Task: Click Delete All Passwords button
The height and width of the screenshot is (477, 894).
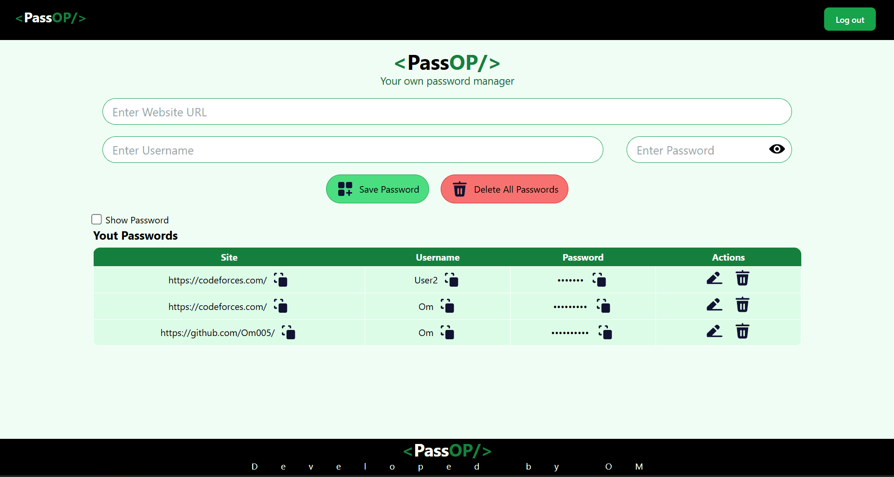Action: (x=504, y=189)
